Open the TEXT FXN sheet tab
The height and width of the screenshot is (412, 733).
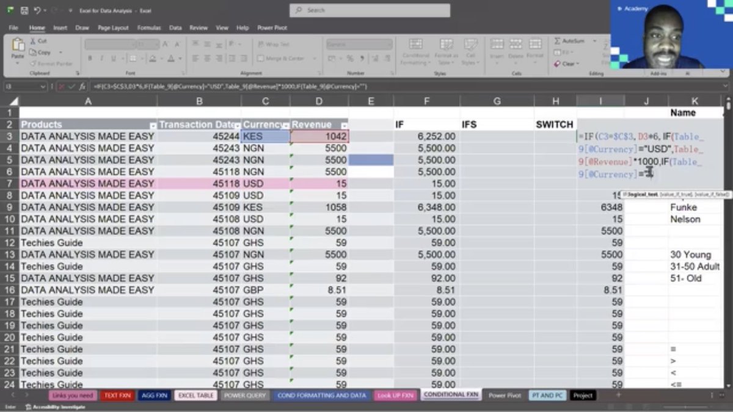click(x=117, y=396)
